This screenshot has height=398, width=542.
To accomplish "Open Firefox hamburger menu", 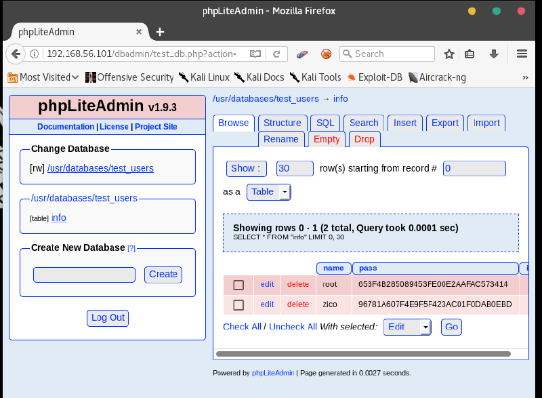I will pyautogui.click(x=522, y=54).
